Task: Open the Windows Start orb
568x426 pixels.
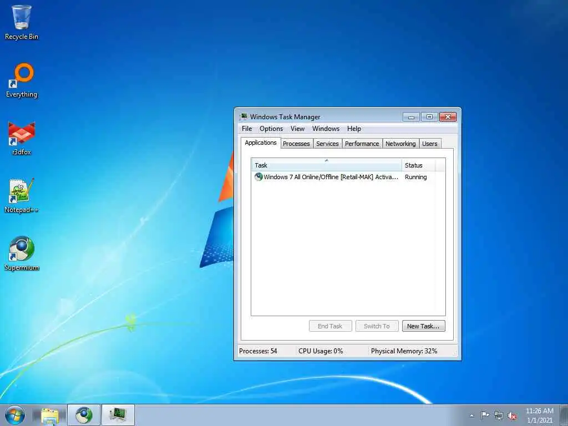Action: (15, 415)
